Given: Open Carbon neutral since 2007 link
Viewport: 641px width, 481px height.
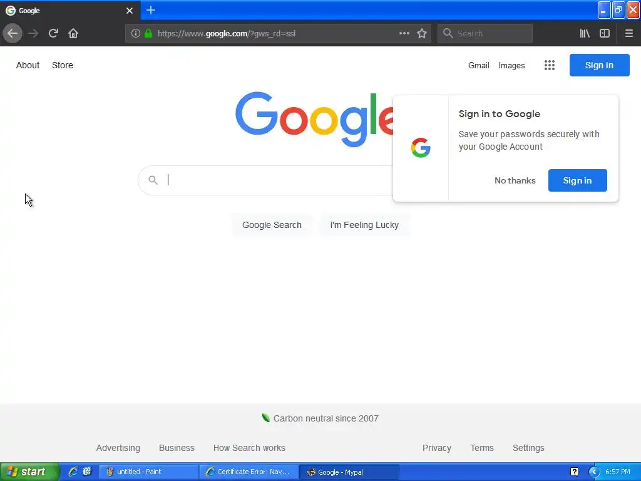Looking at the screenshot, I should click(326, 418).
